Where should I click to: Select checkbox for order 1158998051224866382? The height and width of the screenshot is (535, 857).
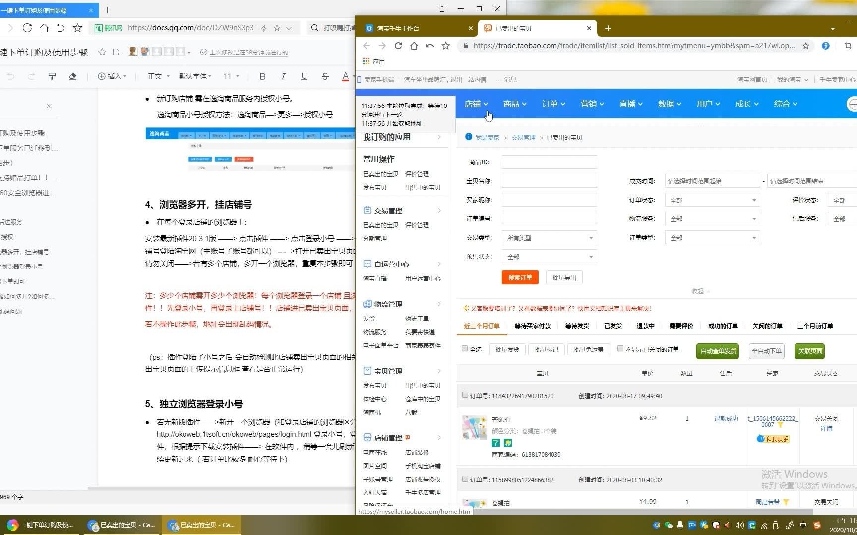pyautogui.click(x=465, y=479)
